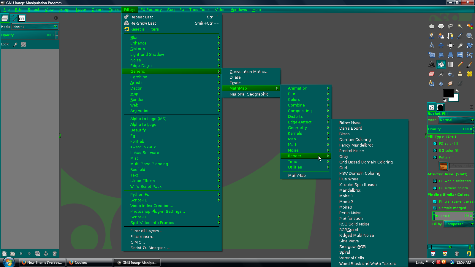Viewport: 475px width, 267px height.
Task: Expand the Light and Shadow submenu
Action: tap(172, 55)
